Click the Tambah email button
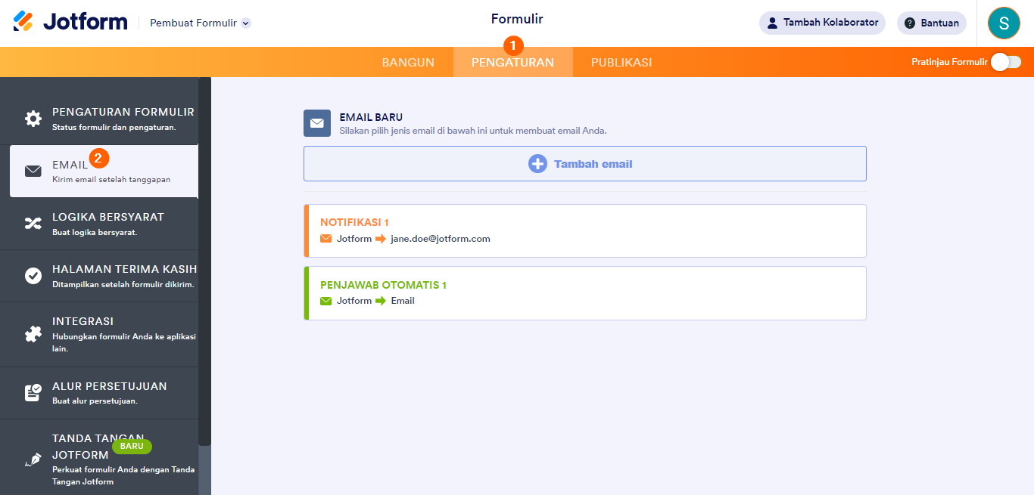1034x495 pixels. click(584, 164)
